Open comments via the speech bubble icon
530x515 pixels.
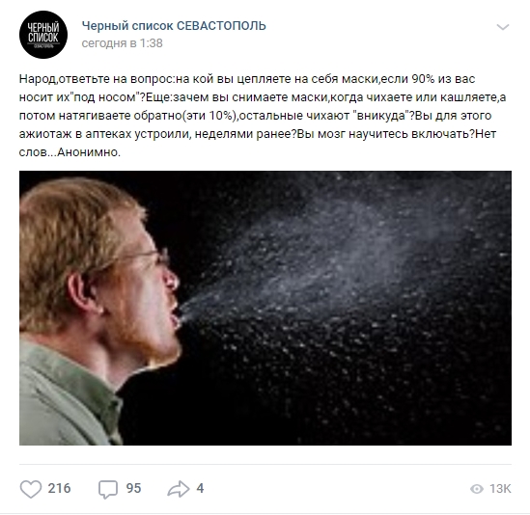tap(108, 489)
